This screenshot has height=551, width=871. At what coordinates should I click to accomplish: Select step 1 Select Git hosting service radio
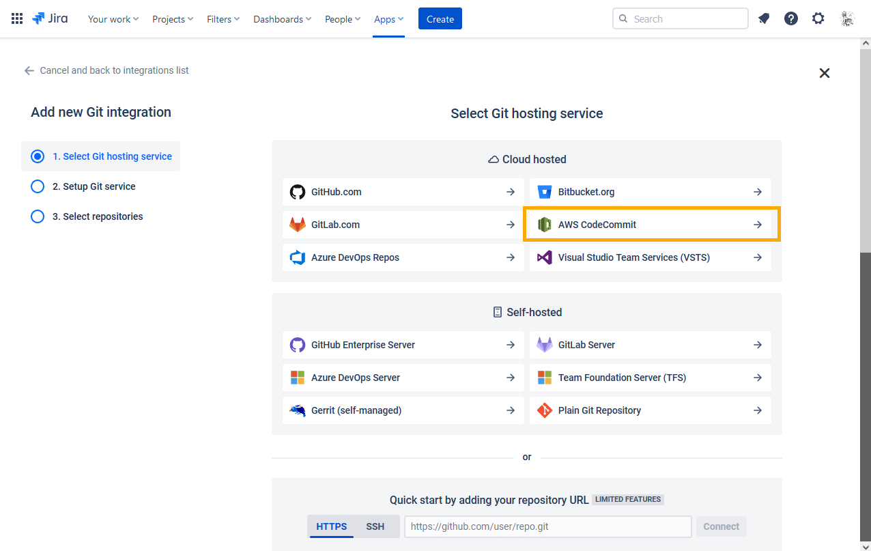38,156
